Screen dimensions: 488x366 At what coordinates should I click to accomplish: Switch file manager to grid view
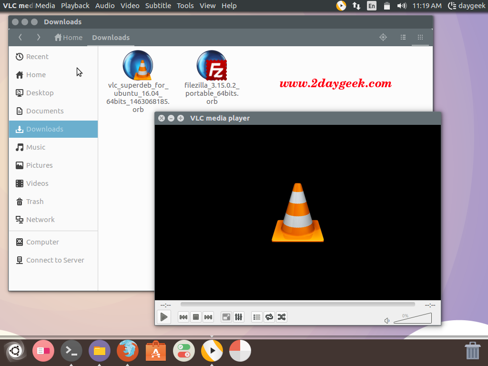[420, 37]
